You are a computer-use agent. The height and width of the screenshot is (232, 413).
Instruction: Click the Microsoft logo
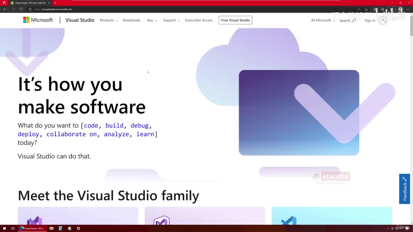(38, 20)
